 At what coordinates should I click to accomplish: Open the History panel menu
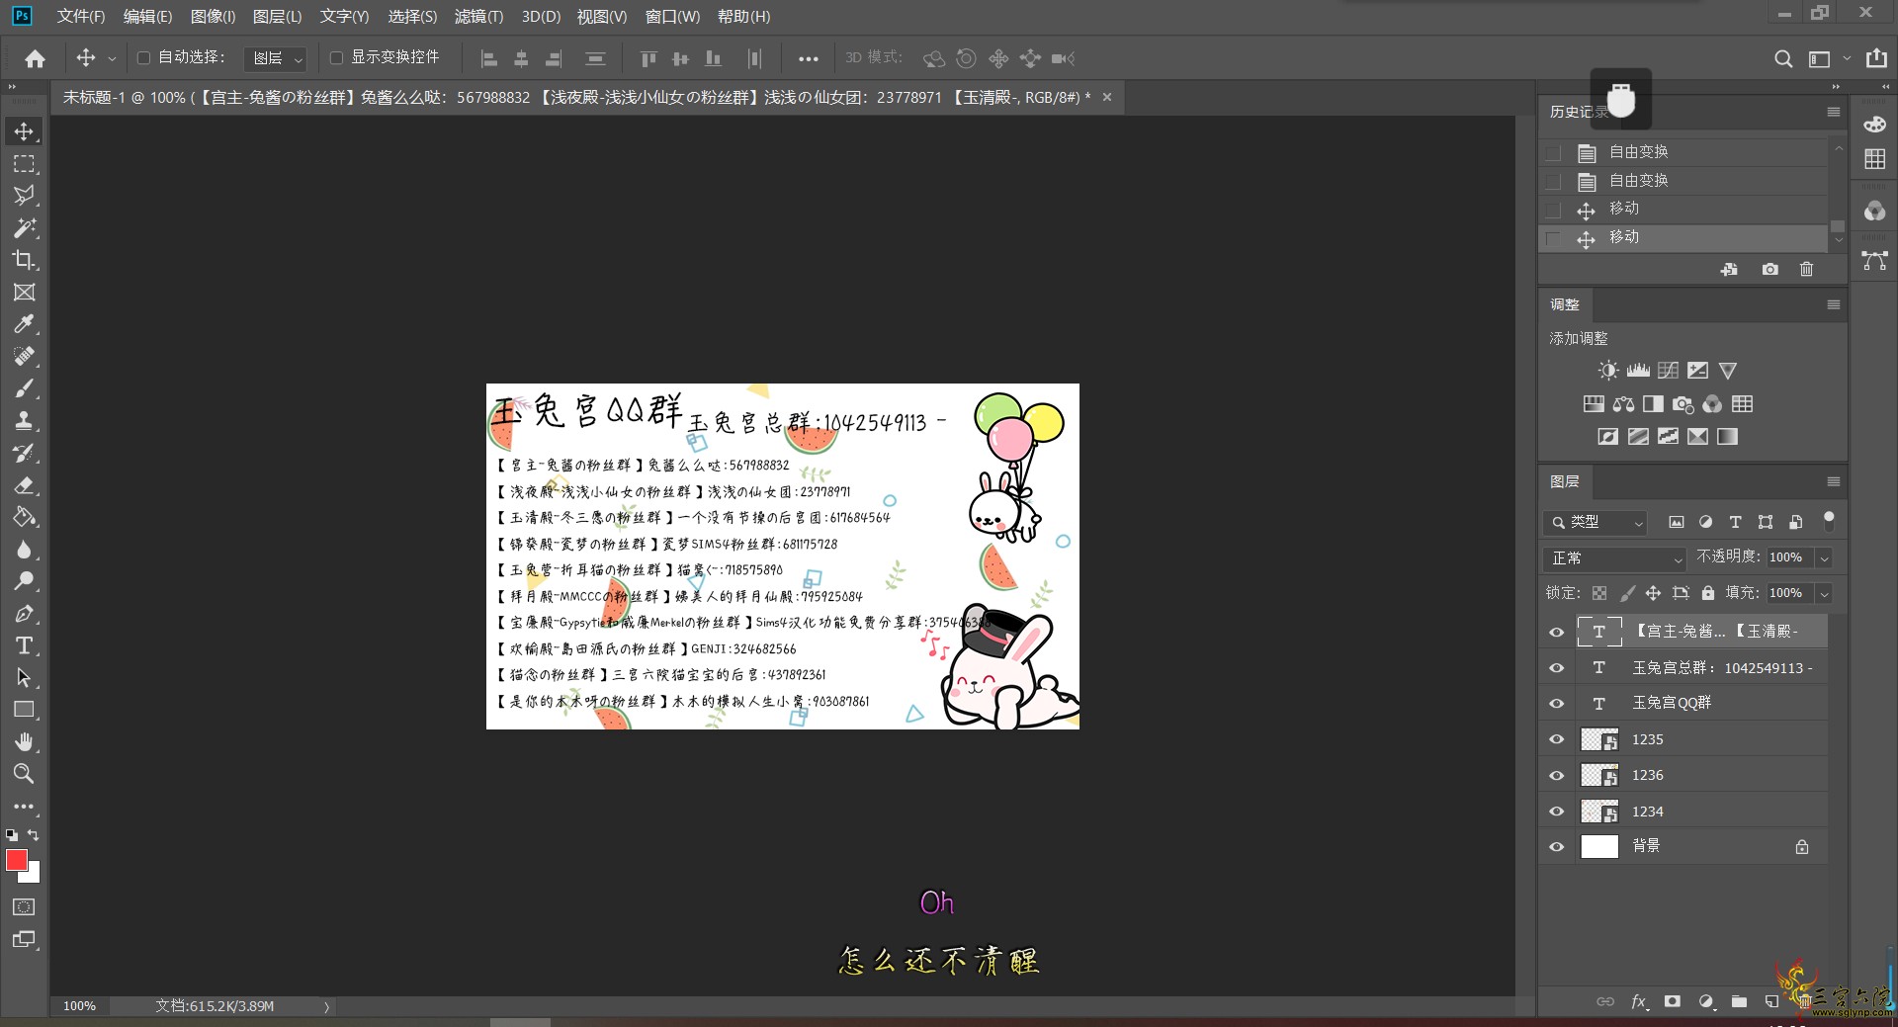click(1834, 112)
